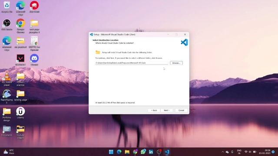Open the Windows Start menu

111,152
